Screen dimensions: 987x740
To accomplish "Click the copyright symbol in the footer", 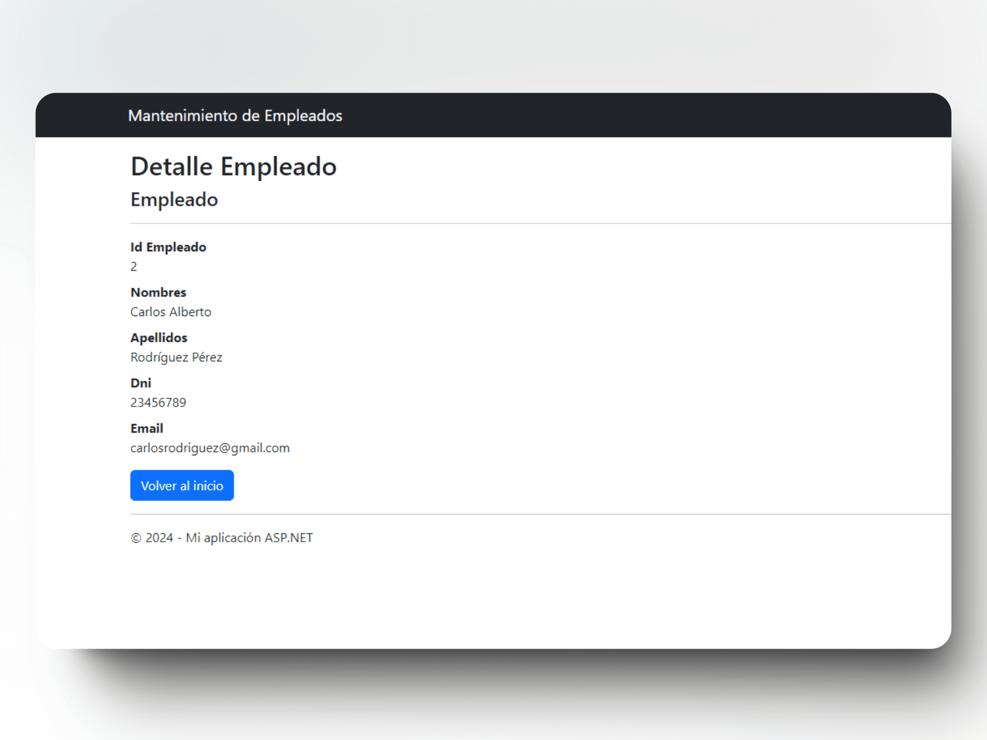I will (x=136, y=538).
